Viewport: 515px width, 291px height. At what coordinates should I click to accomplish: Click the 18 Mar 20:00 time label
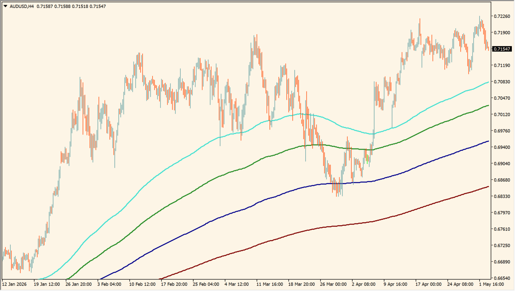301,285
